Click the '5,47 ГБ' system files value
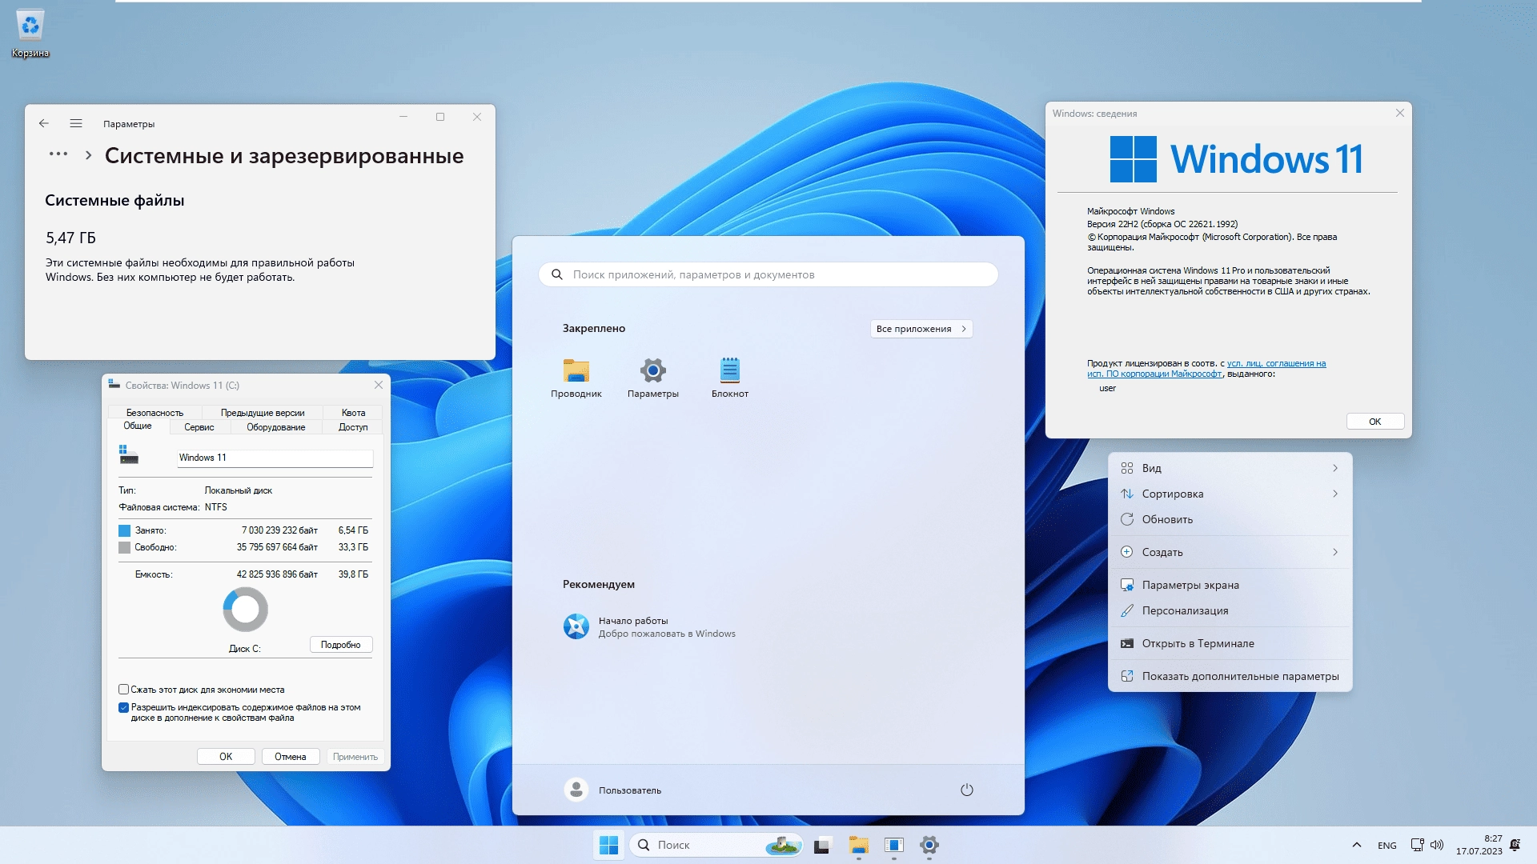This screenshot has height=864, width=1537. 70,238
